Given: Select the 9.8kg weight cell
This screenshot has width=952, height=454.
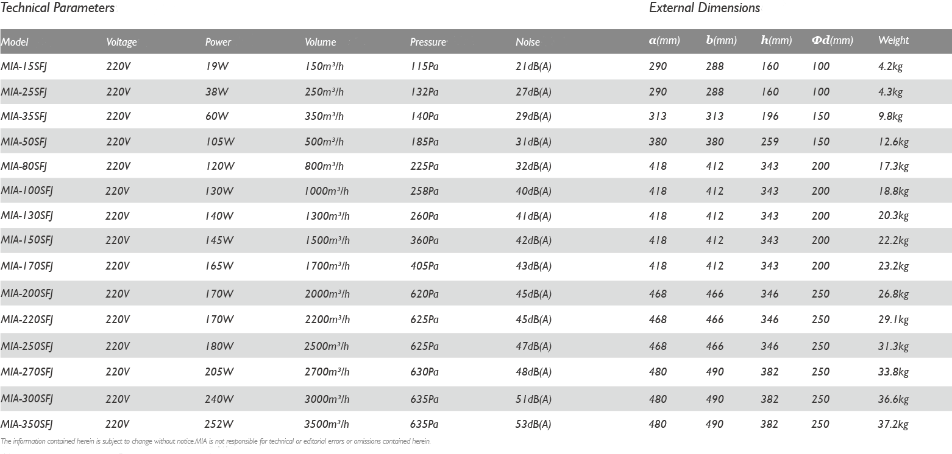Looking at the screenshot, I should coord(890,116).
